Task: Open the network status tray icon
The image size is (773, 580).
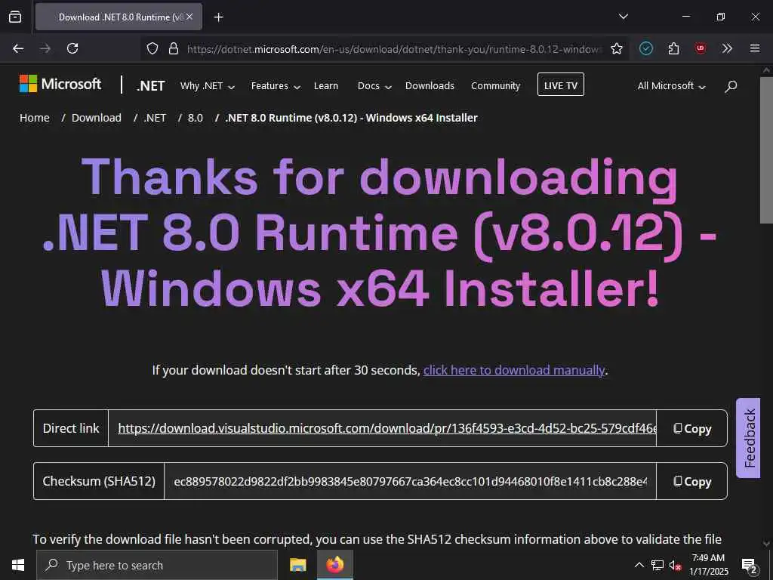Action: (x=658, y=565)
